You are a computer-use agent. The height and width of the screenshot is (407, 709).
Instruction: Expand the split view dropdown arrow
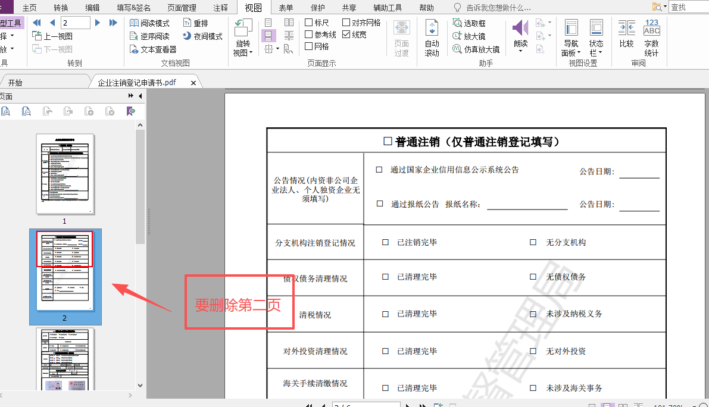click(277, 49)
